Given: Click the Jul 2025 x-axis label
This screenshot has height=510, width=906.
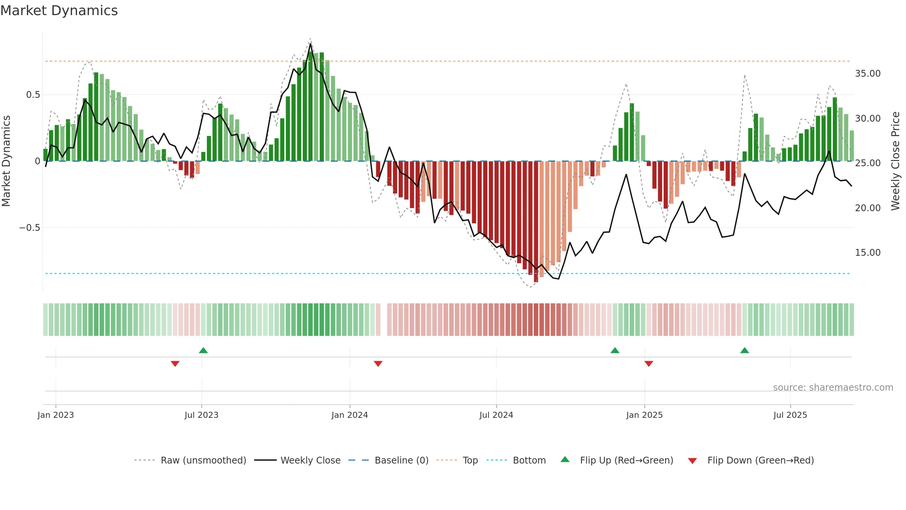Looking at the screenshot, I should [x=790, y=415].
